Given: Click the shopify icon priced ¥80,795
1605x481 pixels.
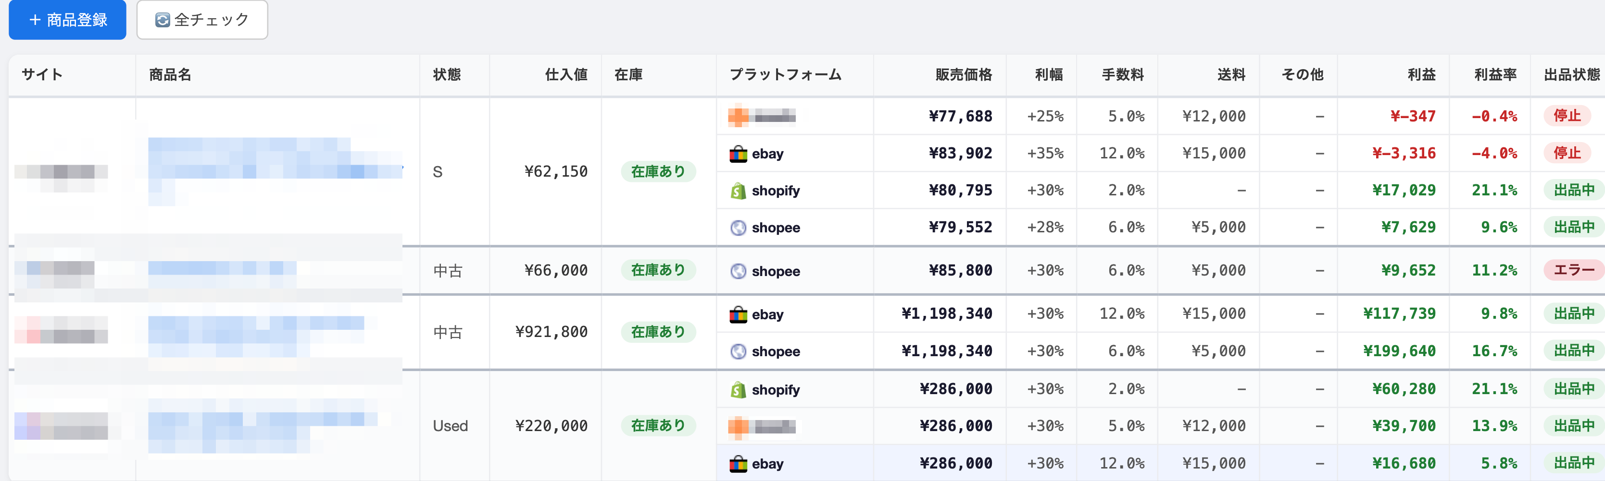Looking at the screenshot, I should [738, 191].
